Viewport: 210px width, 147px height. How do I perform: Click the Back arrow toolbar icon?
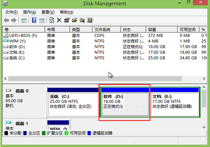pos(6,20)
